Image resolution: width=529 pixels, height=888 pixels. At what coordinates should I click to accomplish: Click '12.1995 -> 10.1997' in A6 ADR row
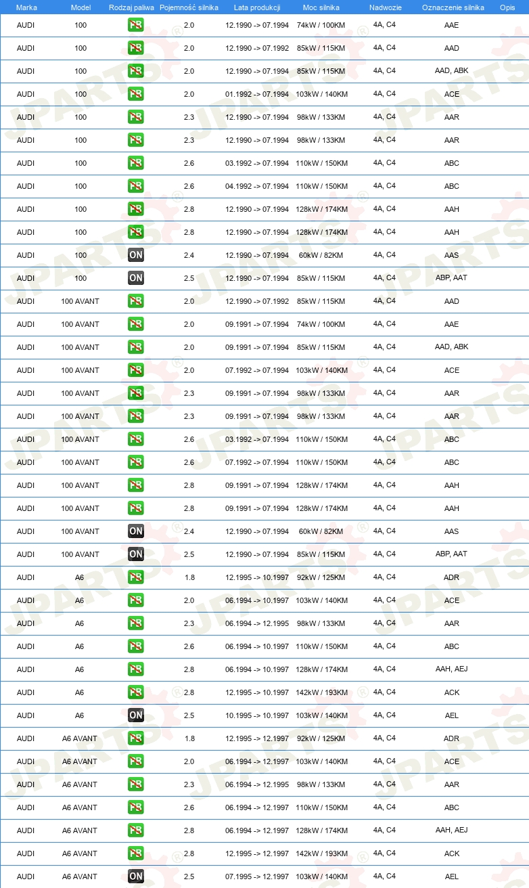[x=257, y=577]
